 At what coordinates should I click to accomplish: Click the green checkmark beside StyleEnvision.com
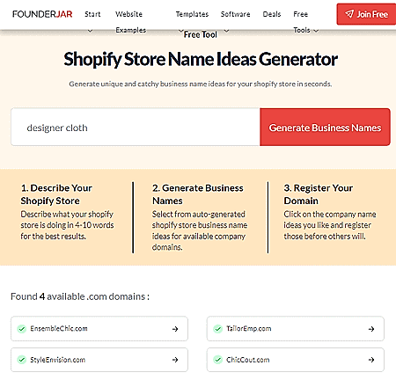coord(22,360)
